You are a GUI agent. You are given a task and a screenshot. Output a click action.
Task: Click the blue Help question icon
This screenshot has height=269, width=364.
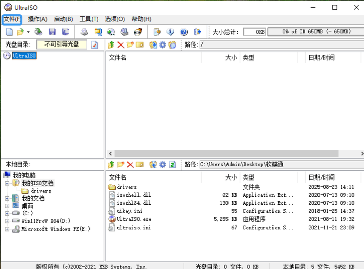(x=184, y=32)
